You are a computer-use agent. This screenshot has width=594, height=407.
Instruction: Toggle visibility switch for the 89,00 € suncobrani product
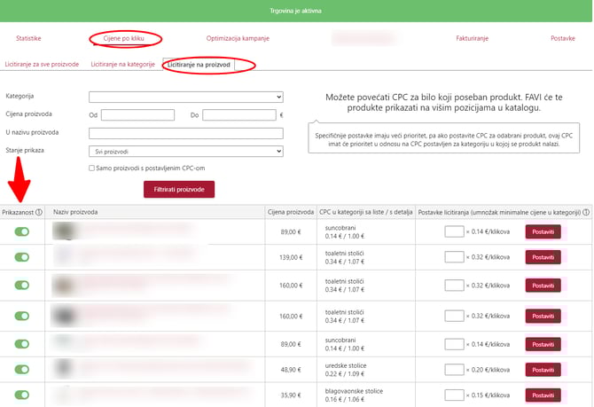coord(21,231)
